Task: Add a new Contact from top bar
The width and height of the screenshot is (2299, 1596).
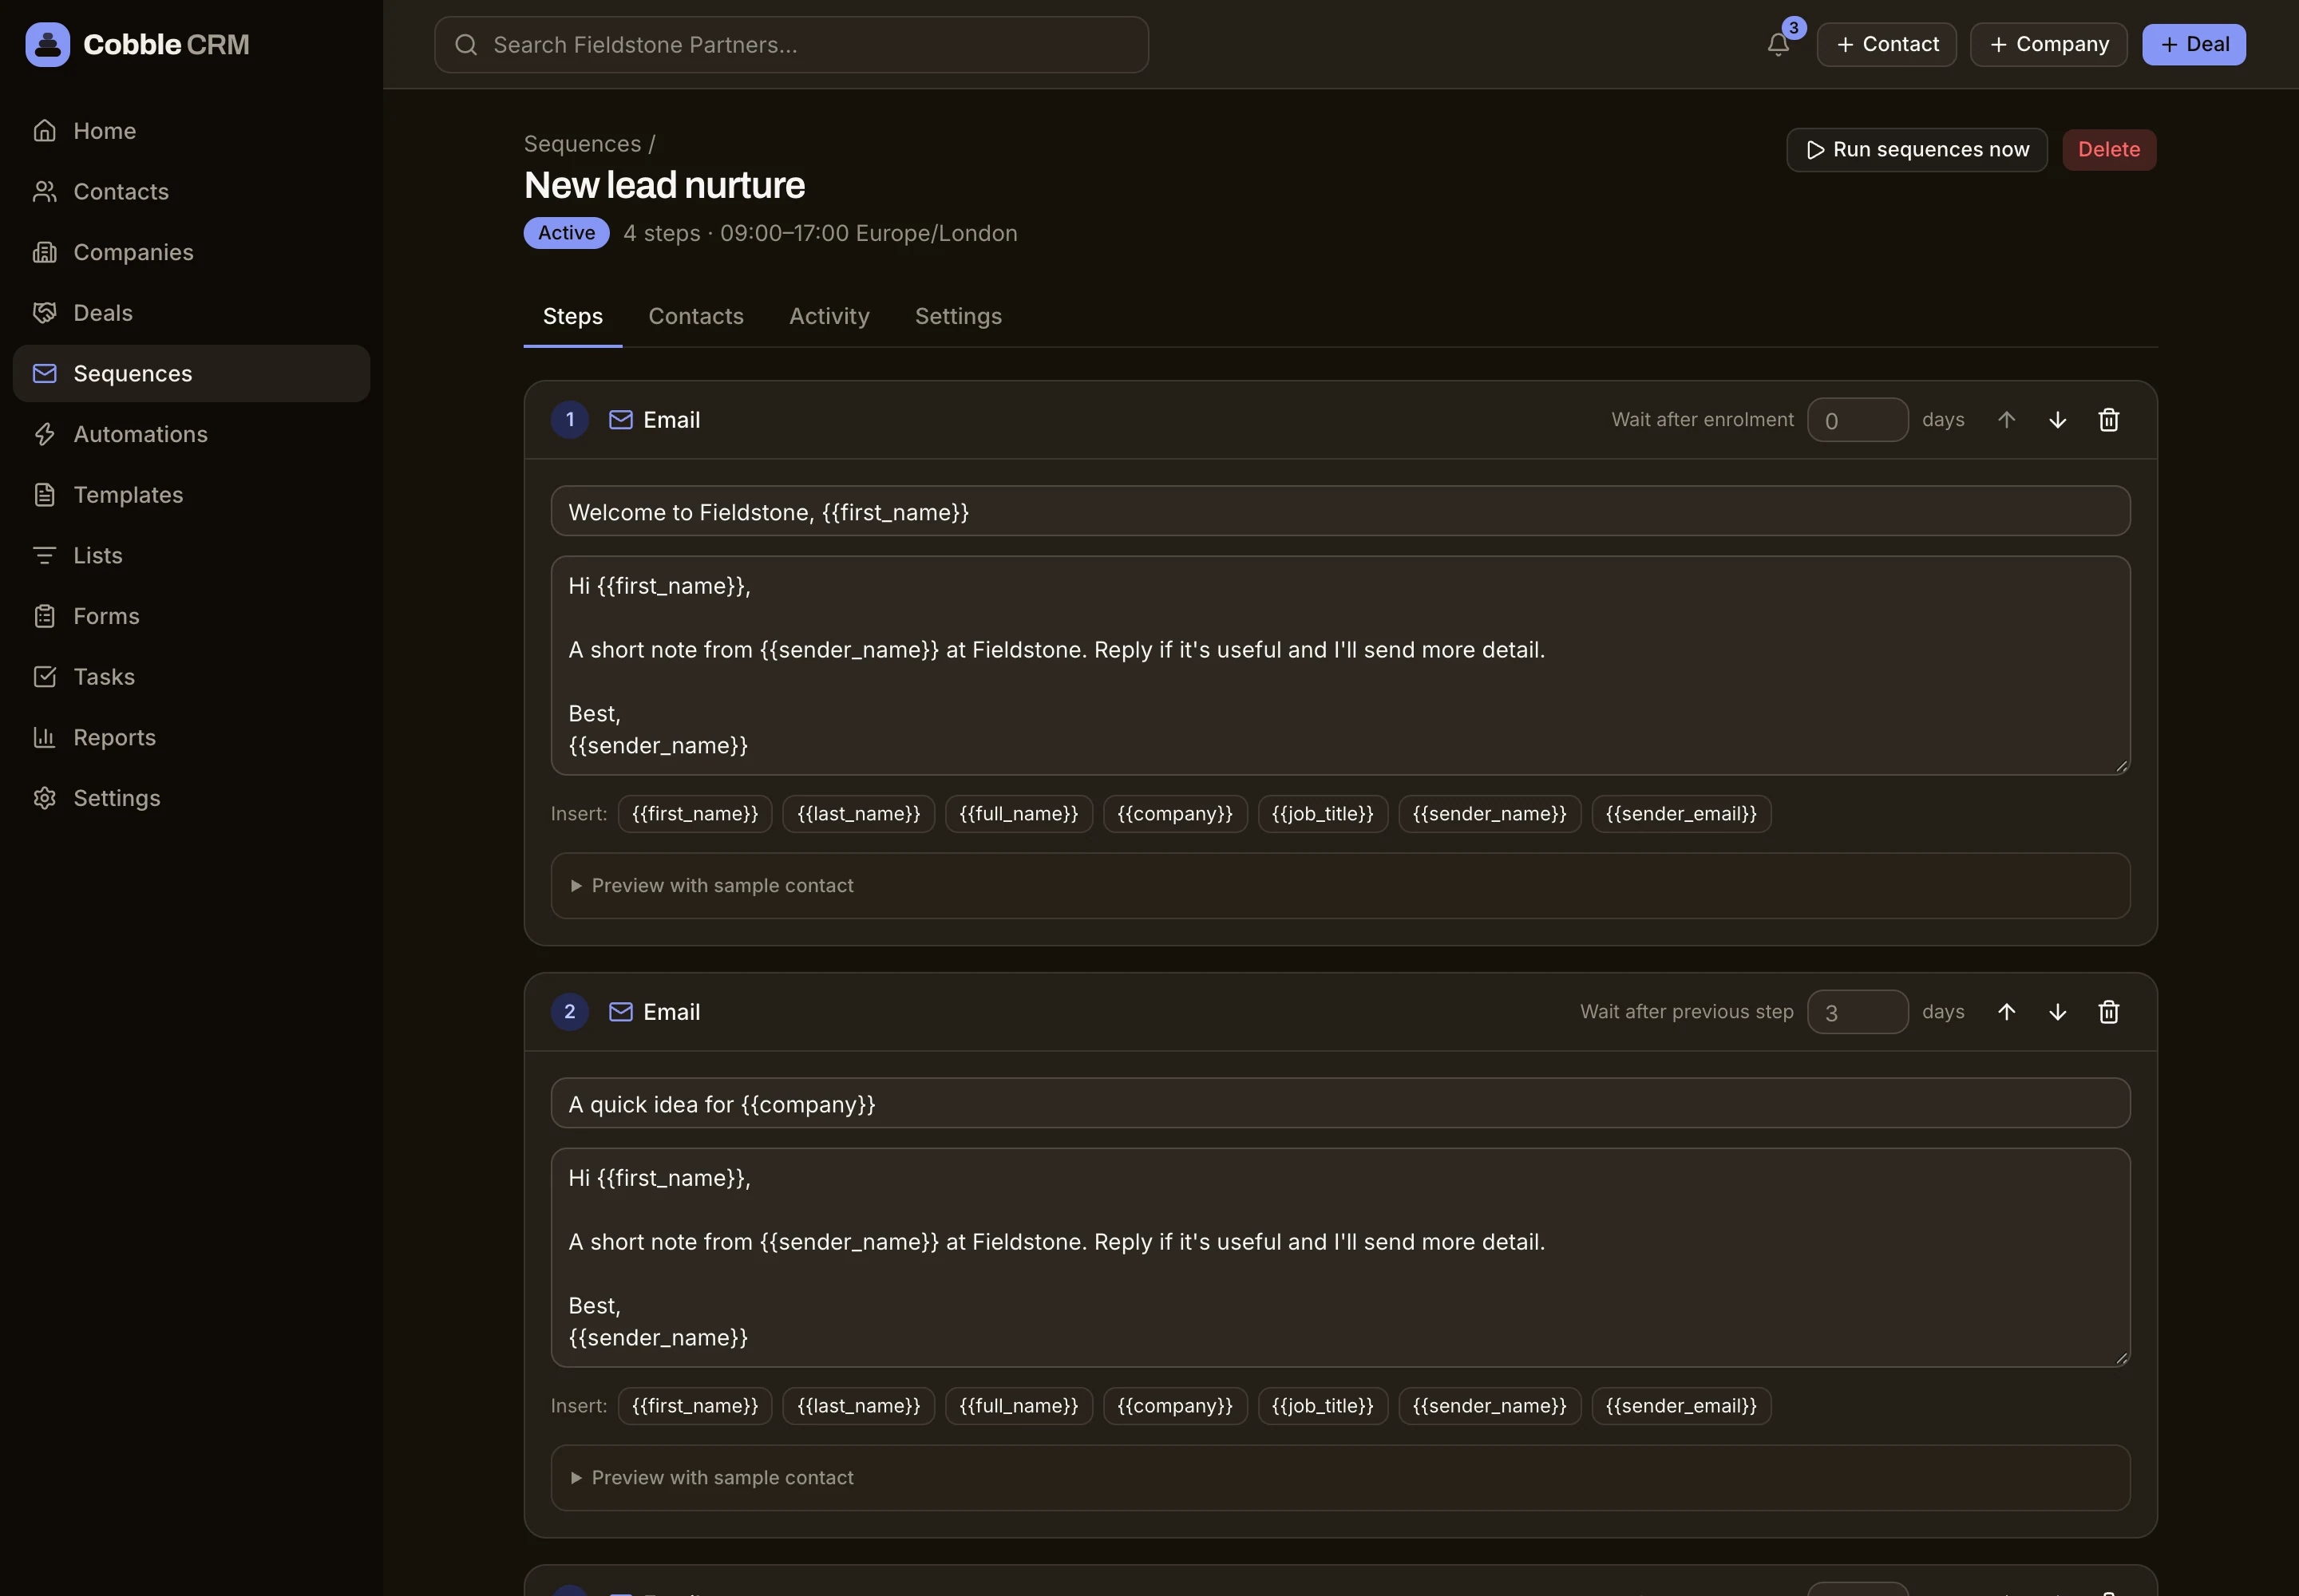Action: (x=1887, y=44)
